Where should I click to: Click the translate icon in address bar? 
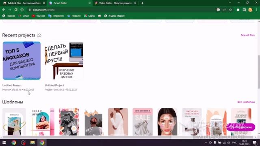click(218, 10)
